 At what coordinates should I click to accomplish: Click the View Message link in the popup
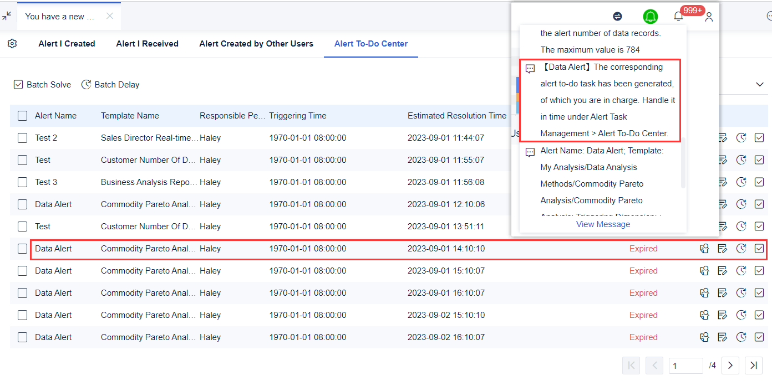point(603,224)
